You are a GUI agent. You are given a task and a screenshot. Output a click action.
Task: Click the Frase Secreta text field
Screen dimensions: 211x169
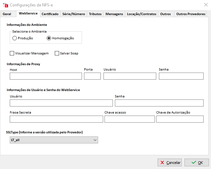[56, 119]
